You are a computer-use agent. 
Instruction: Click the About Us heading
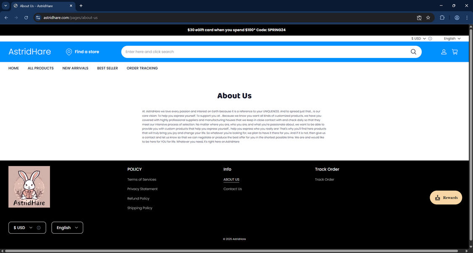[x=234, y=96]
